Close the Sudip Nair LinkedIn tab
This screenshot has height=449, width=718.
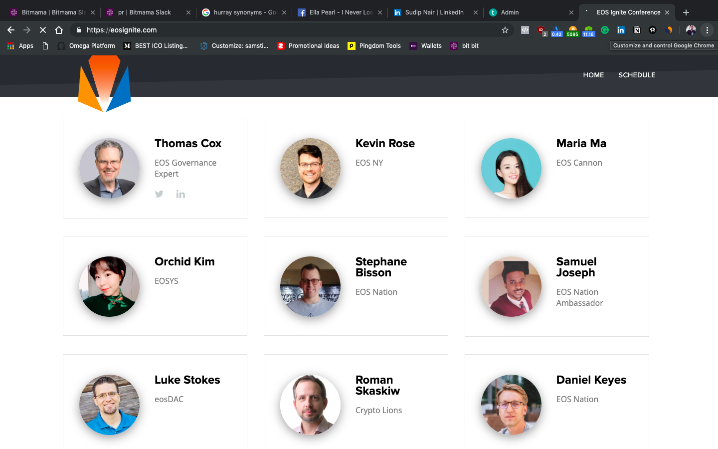pos(476,12)
